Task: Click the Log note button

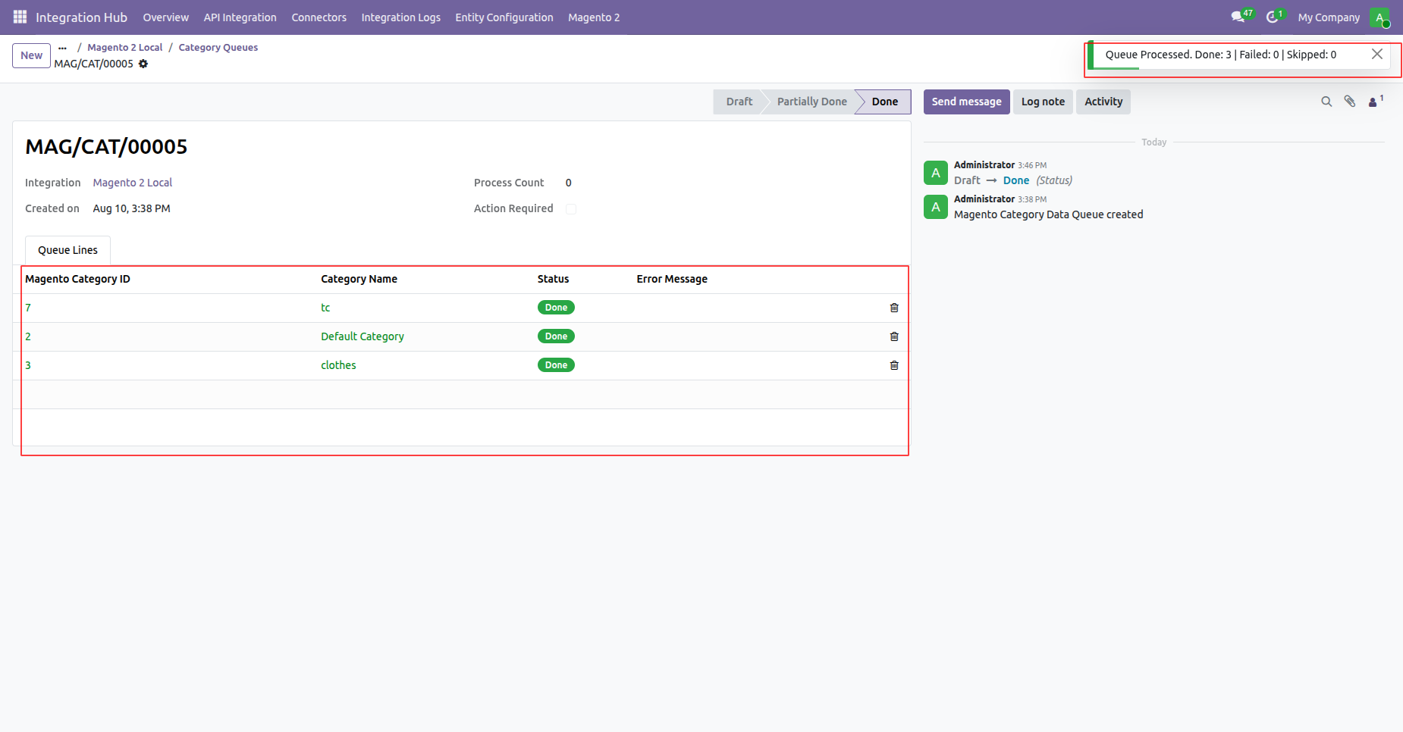Action: (1043, 102)
